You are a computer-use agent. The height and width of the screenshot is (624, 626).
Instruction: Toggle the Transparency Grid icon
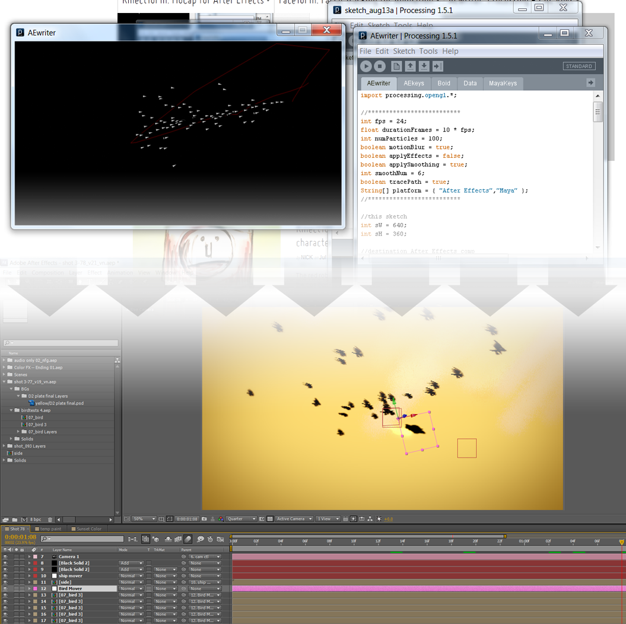[270, 518]
